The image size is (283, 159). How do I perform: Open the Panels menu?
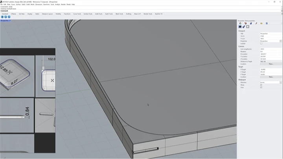coord(68,4)
